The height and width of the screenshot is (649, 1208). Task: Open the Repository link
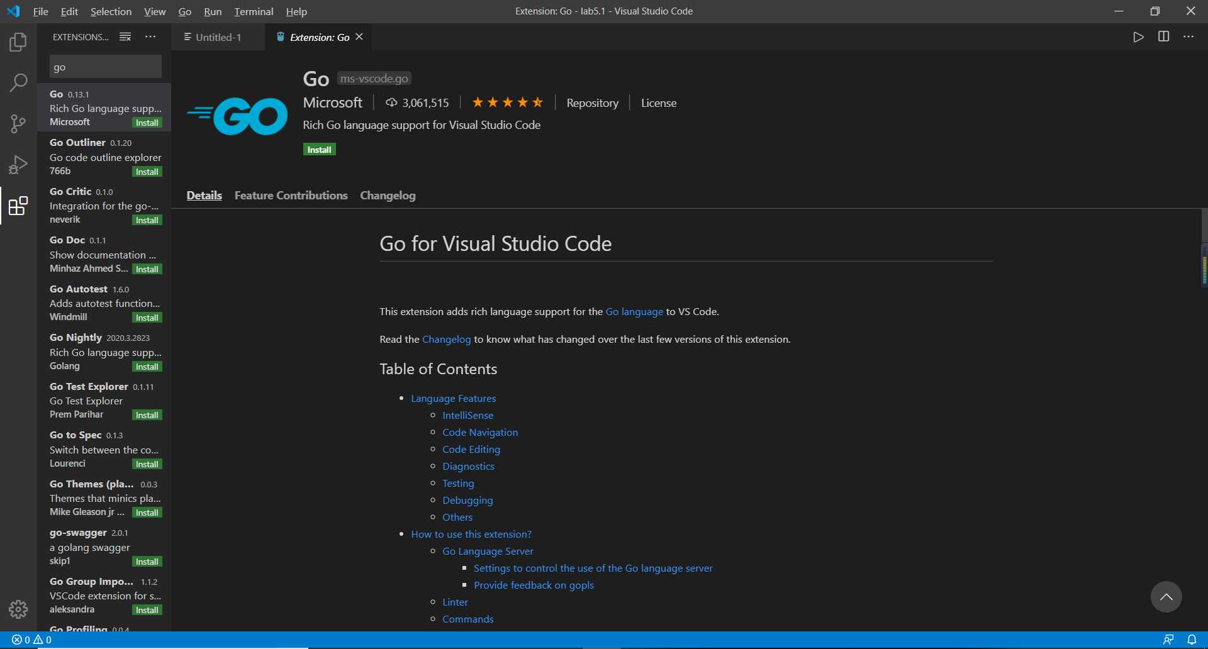pos(592,103)
